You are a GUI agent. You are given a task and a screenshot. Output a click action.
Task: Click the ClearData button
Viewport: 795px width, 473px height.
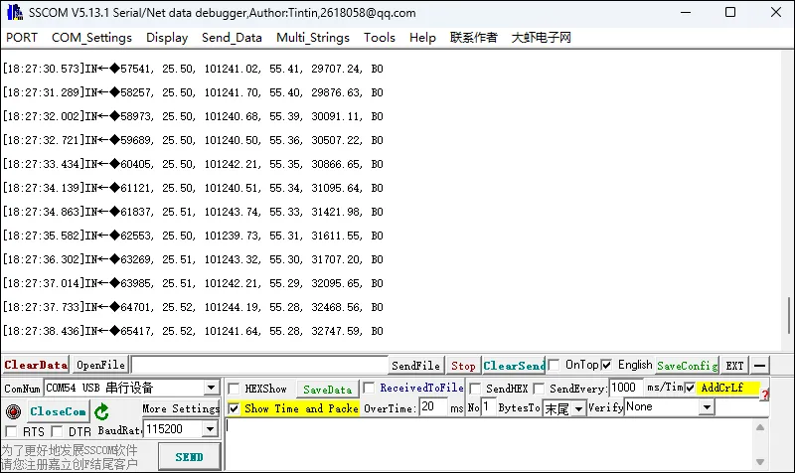coord(35,366)
